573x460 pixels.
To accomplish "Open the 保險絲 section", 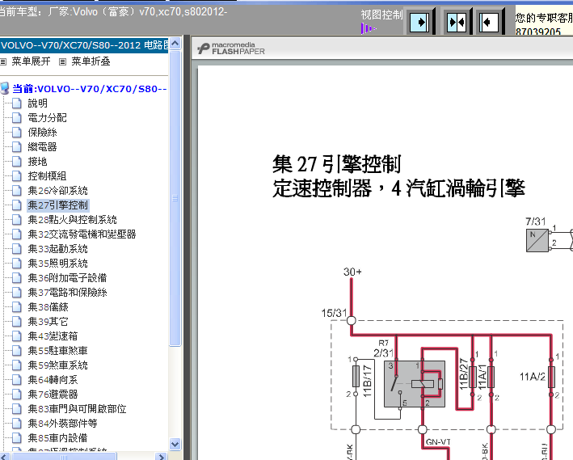I will [42, 133].
